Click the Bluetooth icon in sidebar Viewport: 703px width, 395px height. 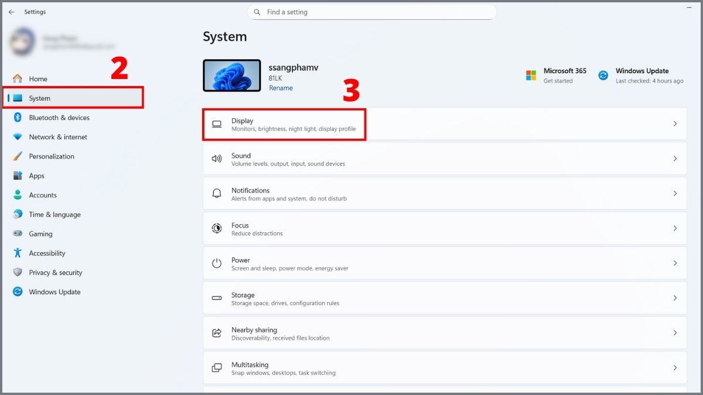tap(18, 118)
